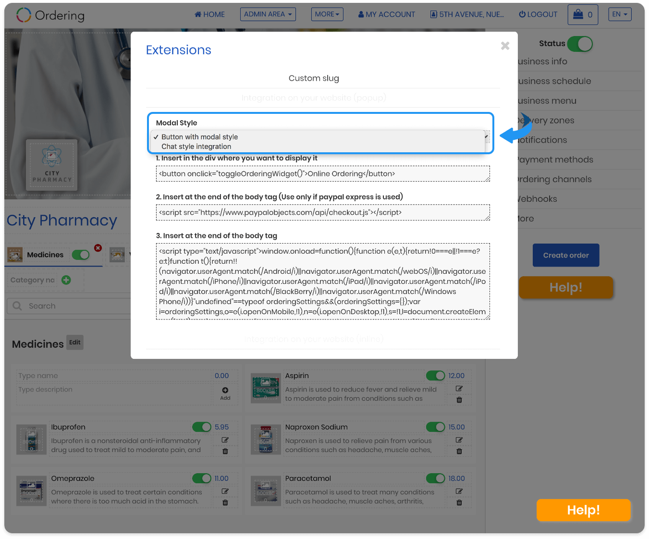Edit the Ibuprofen product
The image size is (649, 539).
pos(225,440)
